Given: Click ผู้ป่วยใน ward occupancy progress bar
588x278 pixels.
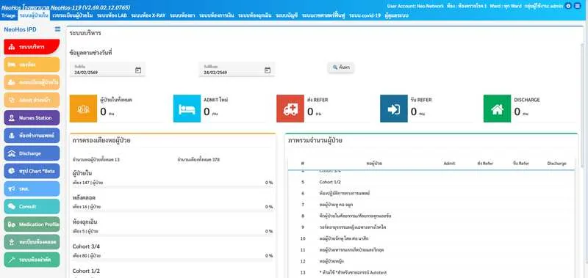Looking at the screenshot, I should [x=173, y=187].
